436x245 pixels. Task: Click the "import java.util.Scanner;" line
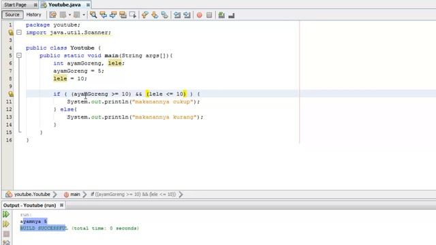coord(68,33)
